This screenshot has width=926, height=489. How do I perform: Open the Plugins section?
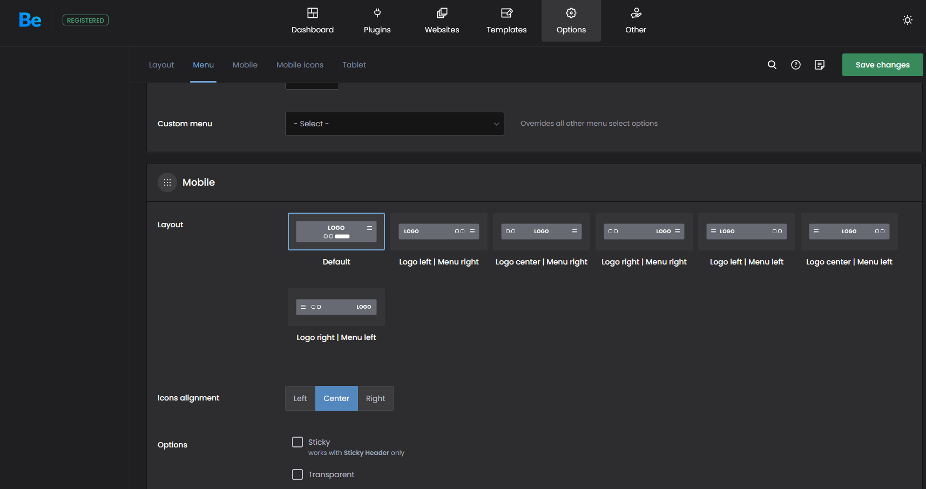(x=377, y=21)
